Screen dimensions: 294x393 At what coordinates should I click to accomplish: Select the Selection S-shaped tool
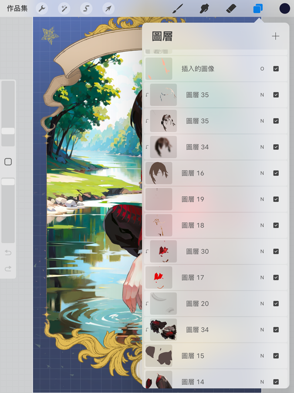click(x=86, y=9)
